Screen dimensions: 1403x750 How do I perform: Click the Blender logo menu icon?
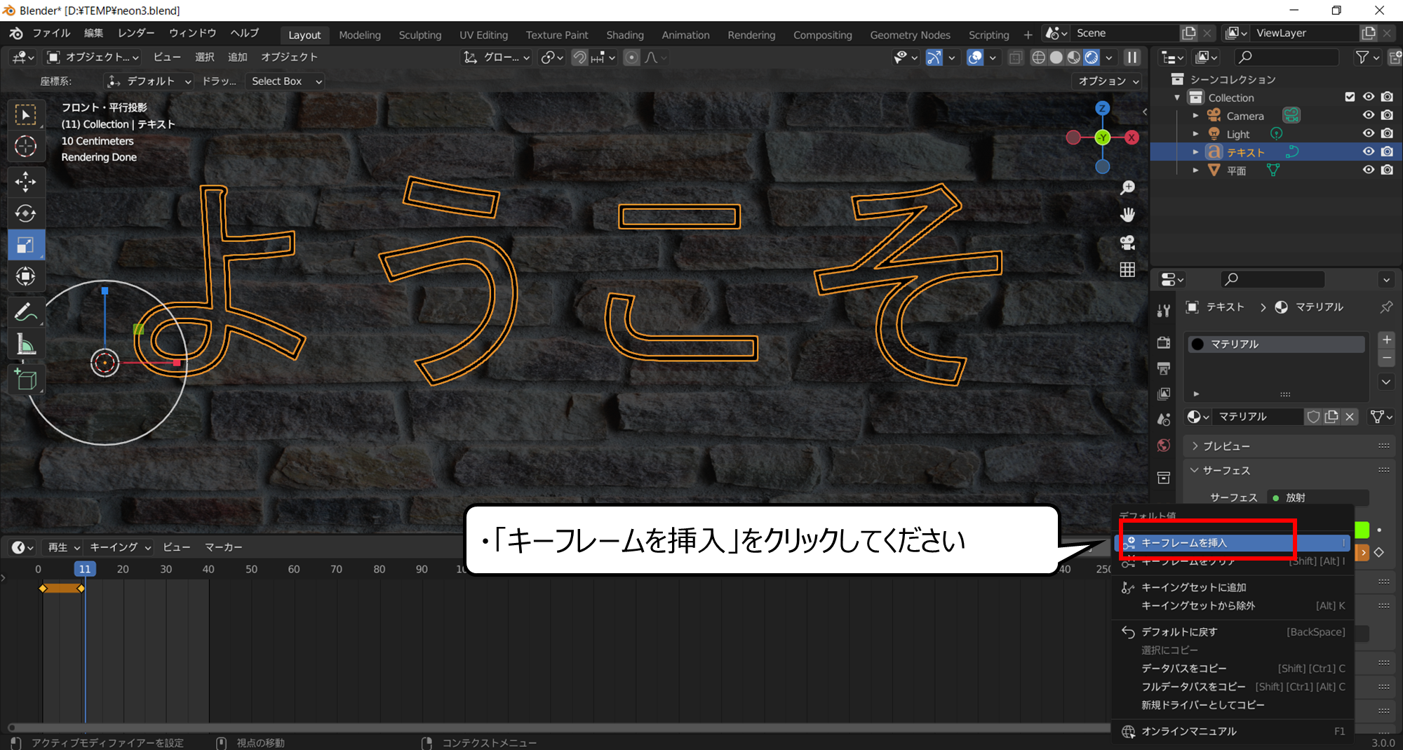(15, 33)
